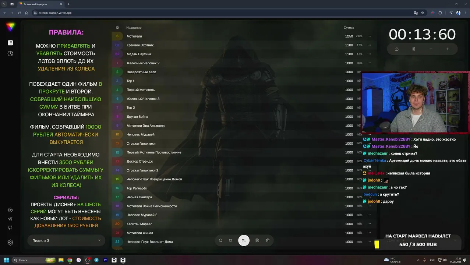
Task: Bookmark this page with the star icon
Action: pos(423,13)
